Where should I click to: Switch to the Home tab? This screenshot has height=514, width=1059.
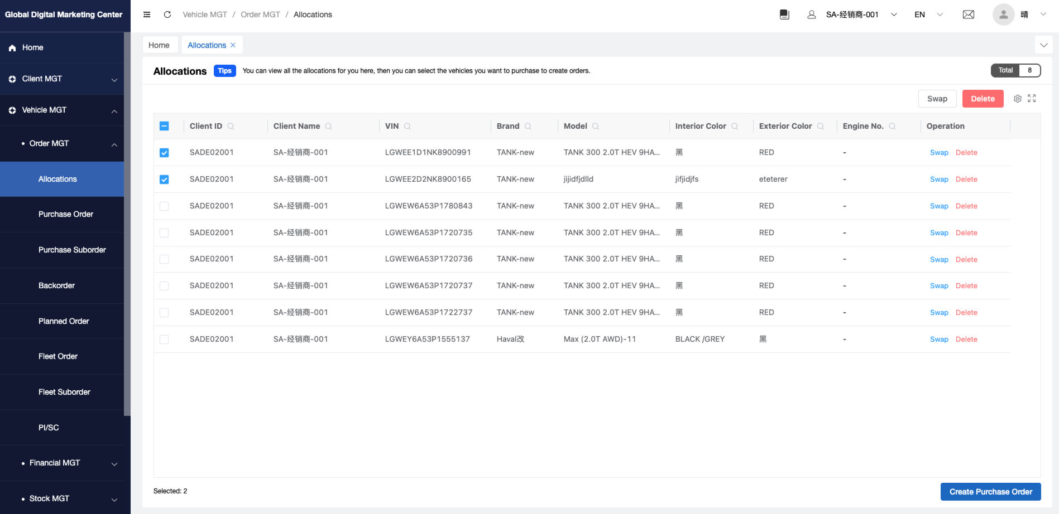pos(159,45)
